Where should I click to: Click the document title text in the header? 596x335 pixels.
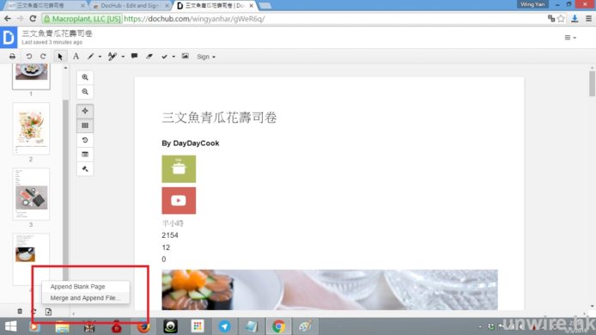point(57,33)
